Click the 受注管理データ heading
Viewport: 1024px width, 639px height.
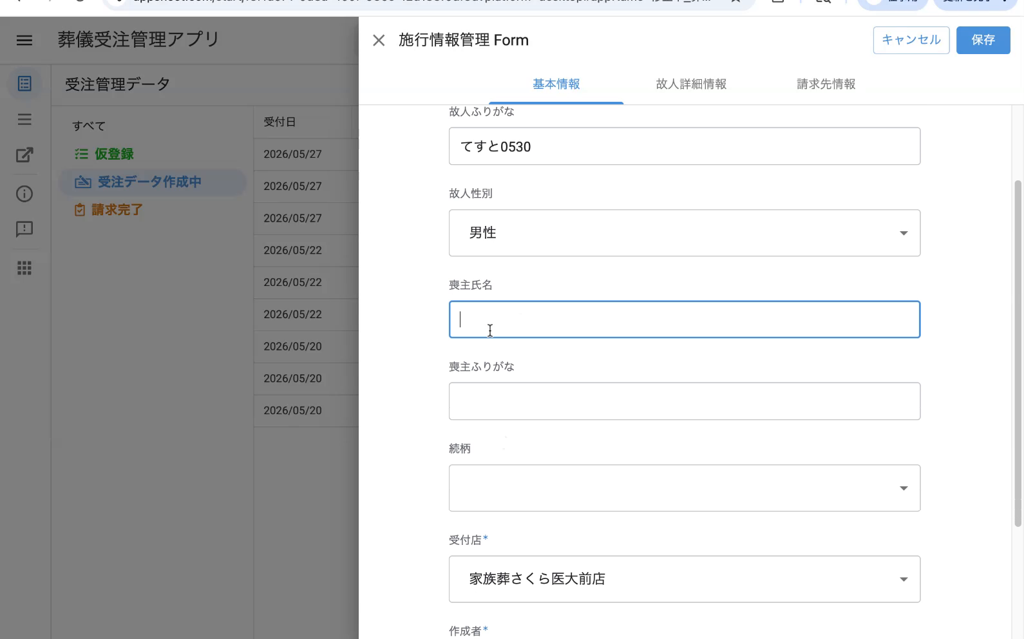pyautogui.click(x=117, y=84)
